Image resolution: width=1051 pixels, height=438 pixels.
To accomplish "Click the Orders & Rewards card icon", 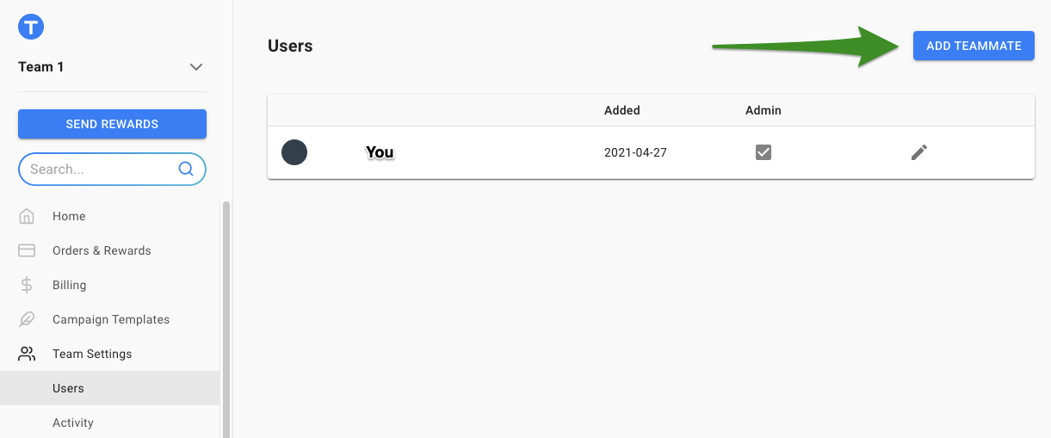I will click(27, 250).
